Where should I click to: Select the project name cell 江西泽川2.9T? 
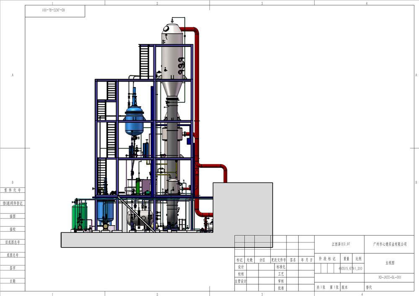point(341,243)
